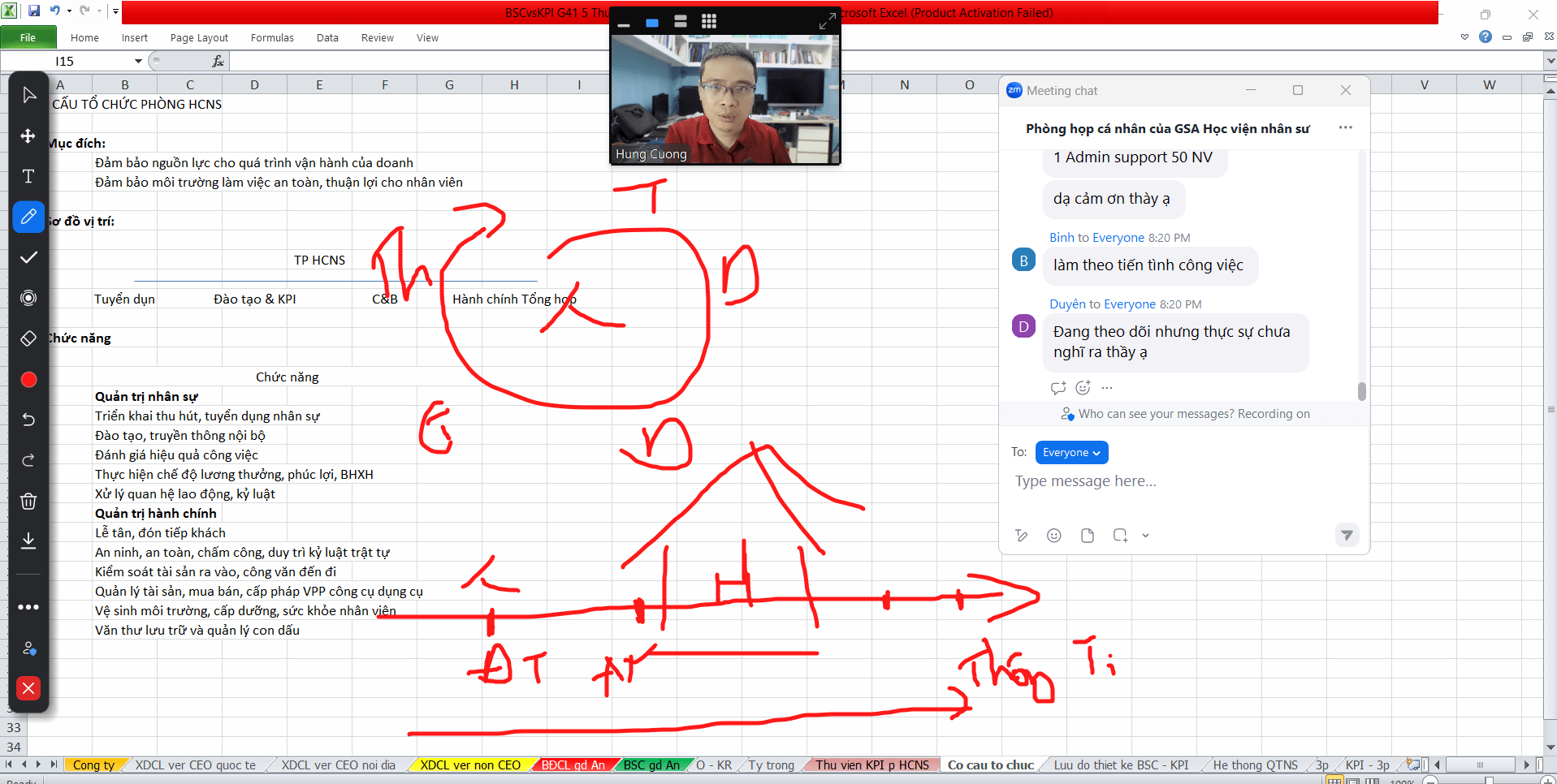This screenshot has height=784, width=1557.
Task: Select the Text annotation tool
Action: 28,176
